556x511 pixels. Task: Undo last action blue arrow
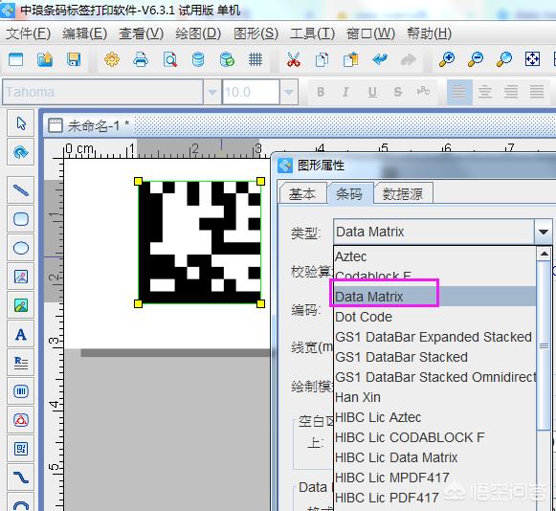[380, 59]
